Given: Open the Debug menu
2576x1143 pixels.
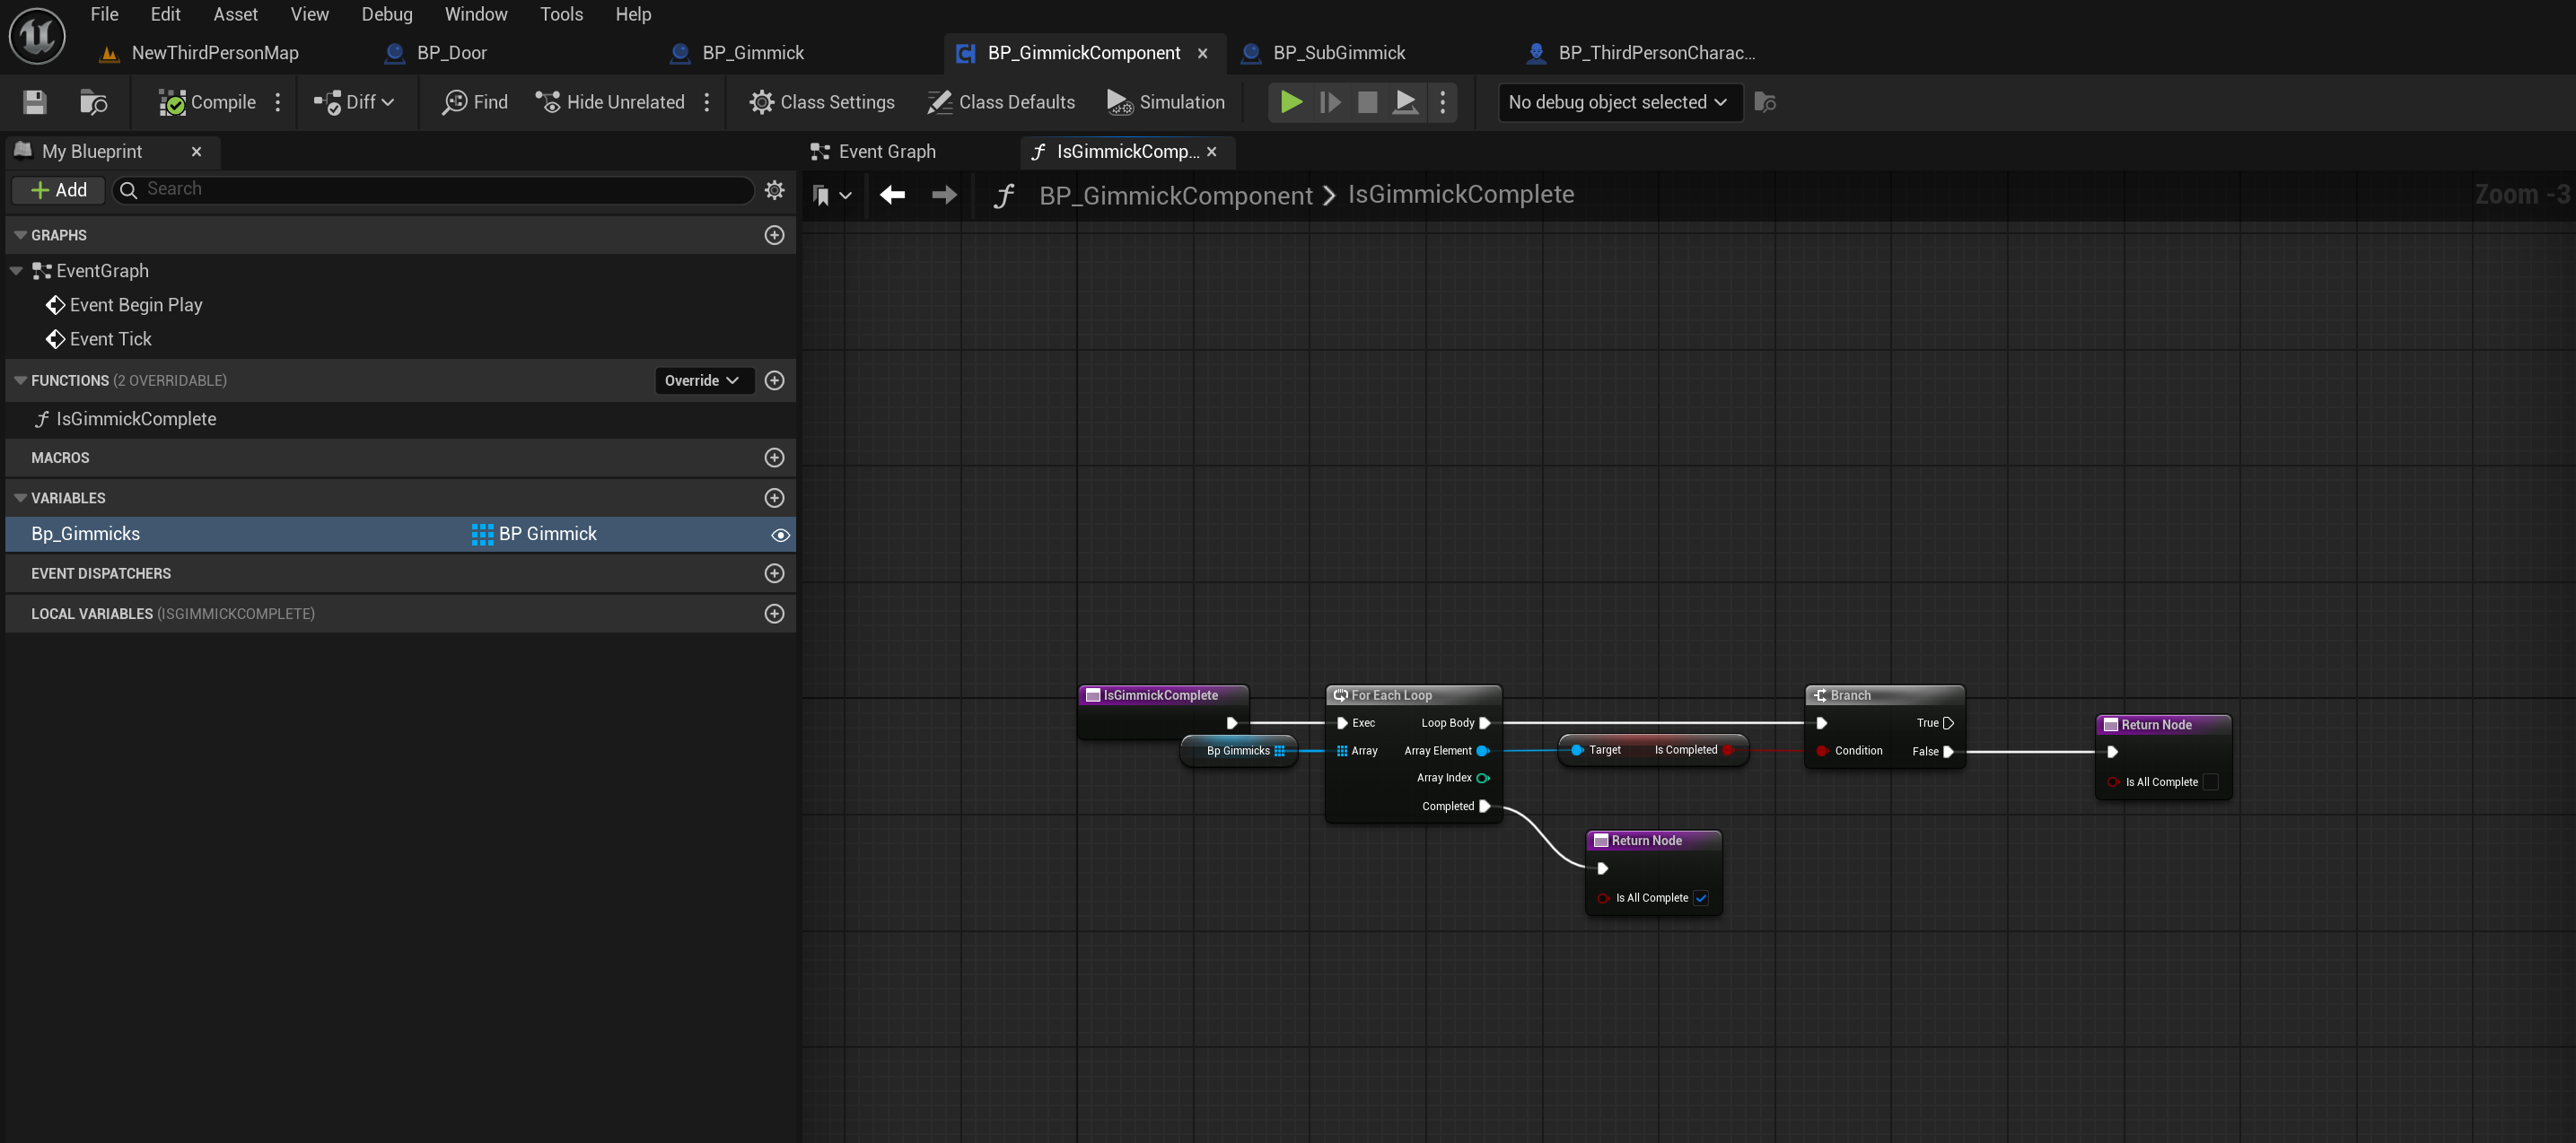Looking at the screenshot, I should [386, 14].
